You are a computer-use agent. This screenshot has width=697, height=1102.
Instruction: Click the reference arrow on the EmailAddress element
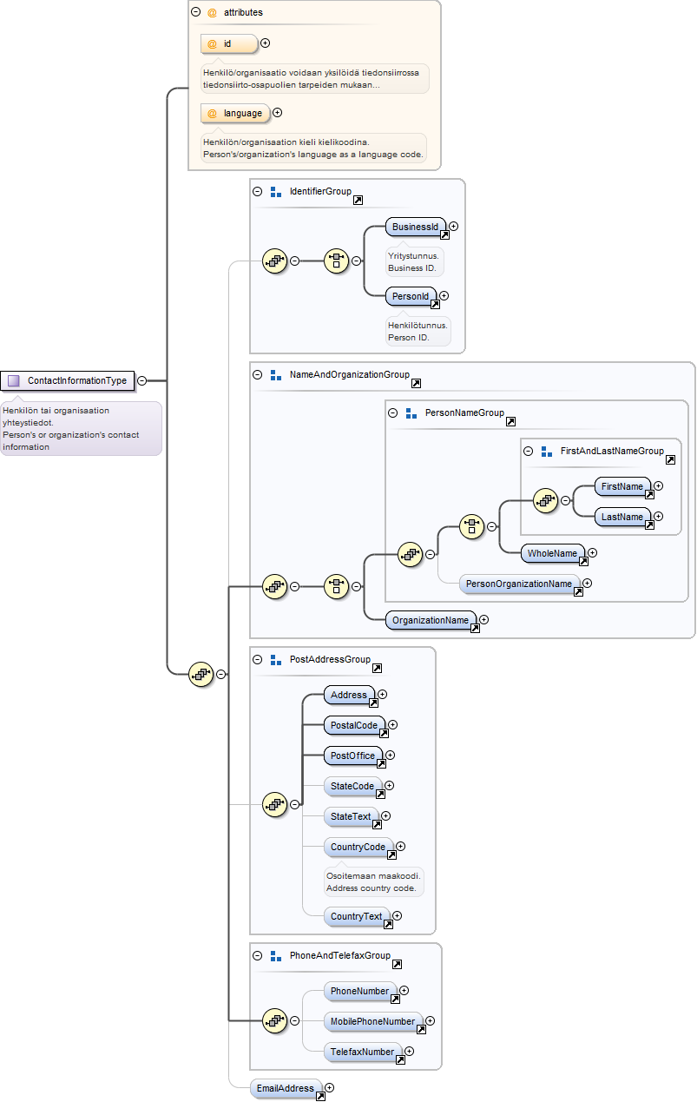(320, 1097)
